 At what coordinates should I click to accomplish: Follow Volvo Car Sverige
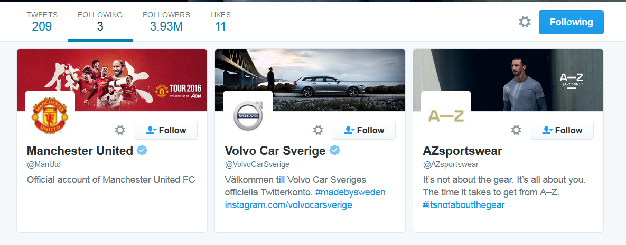363,130
